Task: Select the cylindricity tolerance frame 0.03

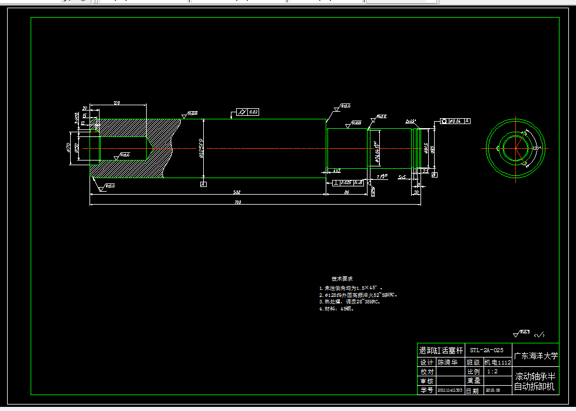Action: coord(247,112)
